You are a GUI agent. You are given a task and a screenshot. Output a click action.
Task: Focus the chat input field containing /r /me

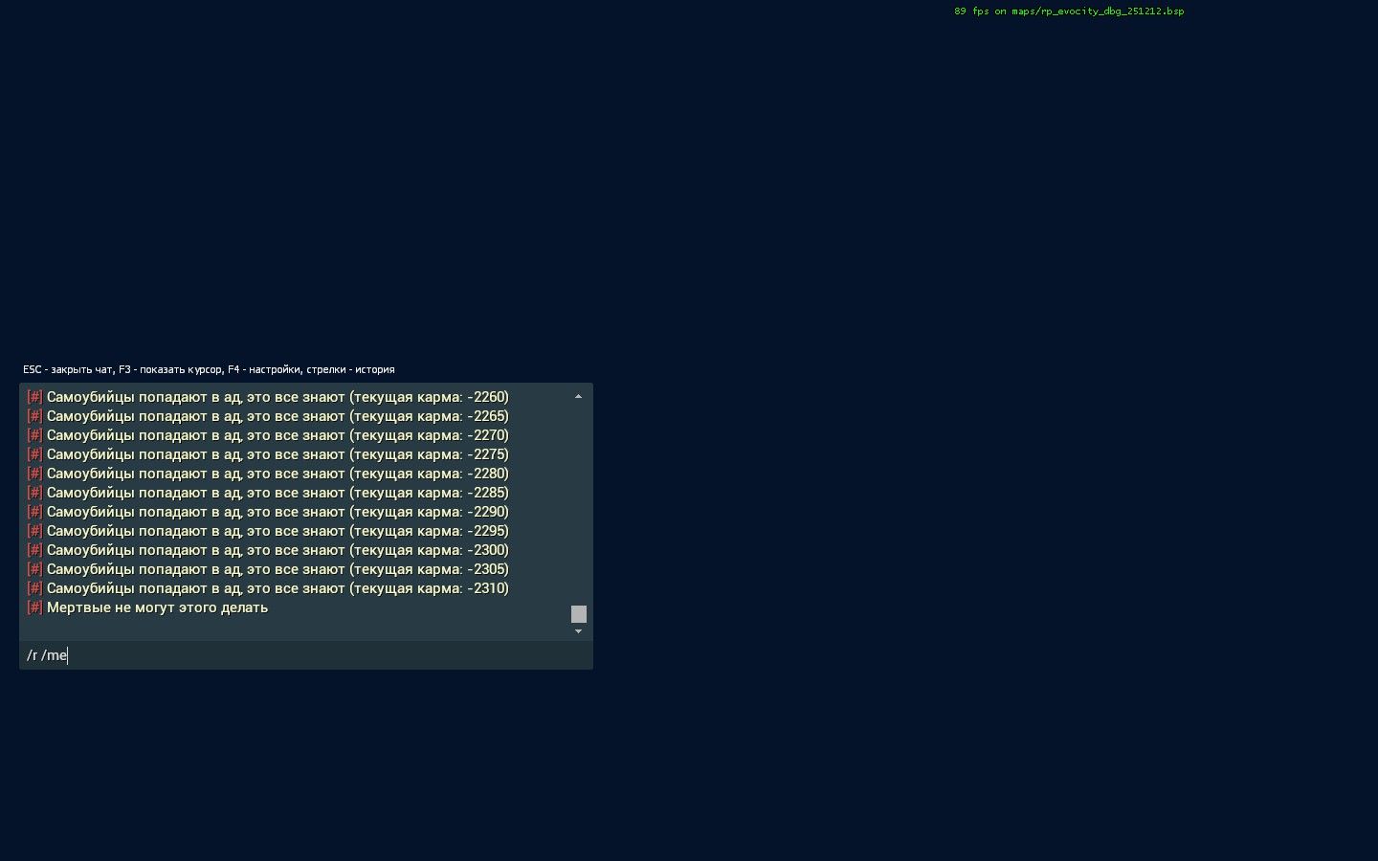tap(306, 655)
